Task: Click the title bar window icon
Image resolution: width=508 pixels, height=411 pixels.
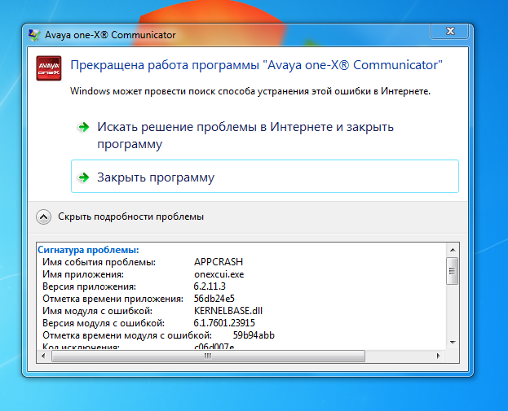Action: click(x=34, y=35)
